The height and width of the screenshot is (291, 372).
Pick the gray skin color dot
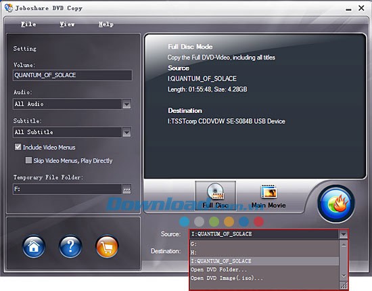point(199,222)
